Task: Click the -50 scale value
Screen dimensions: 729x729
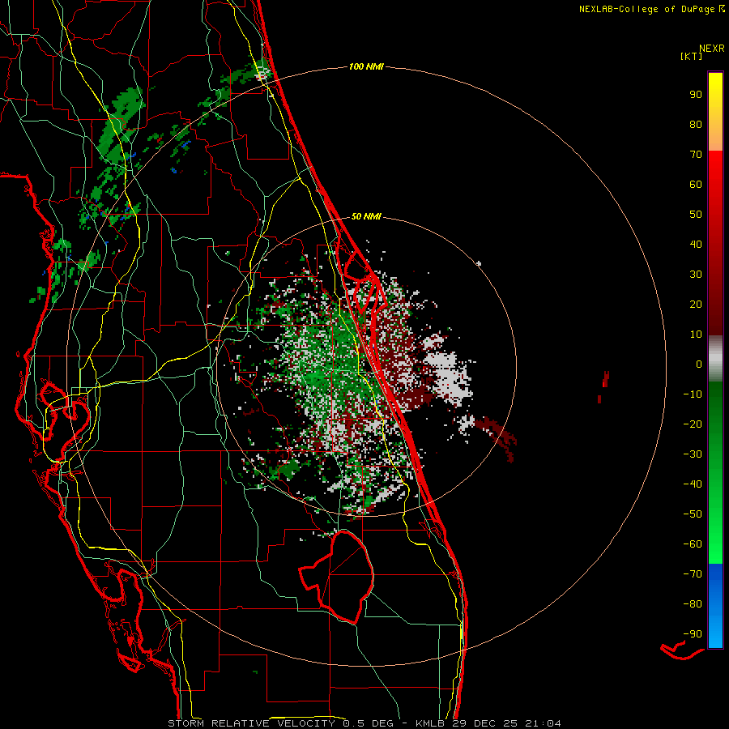Action: point(693,514)
